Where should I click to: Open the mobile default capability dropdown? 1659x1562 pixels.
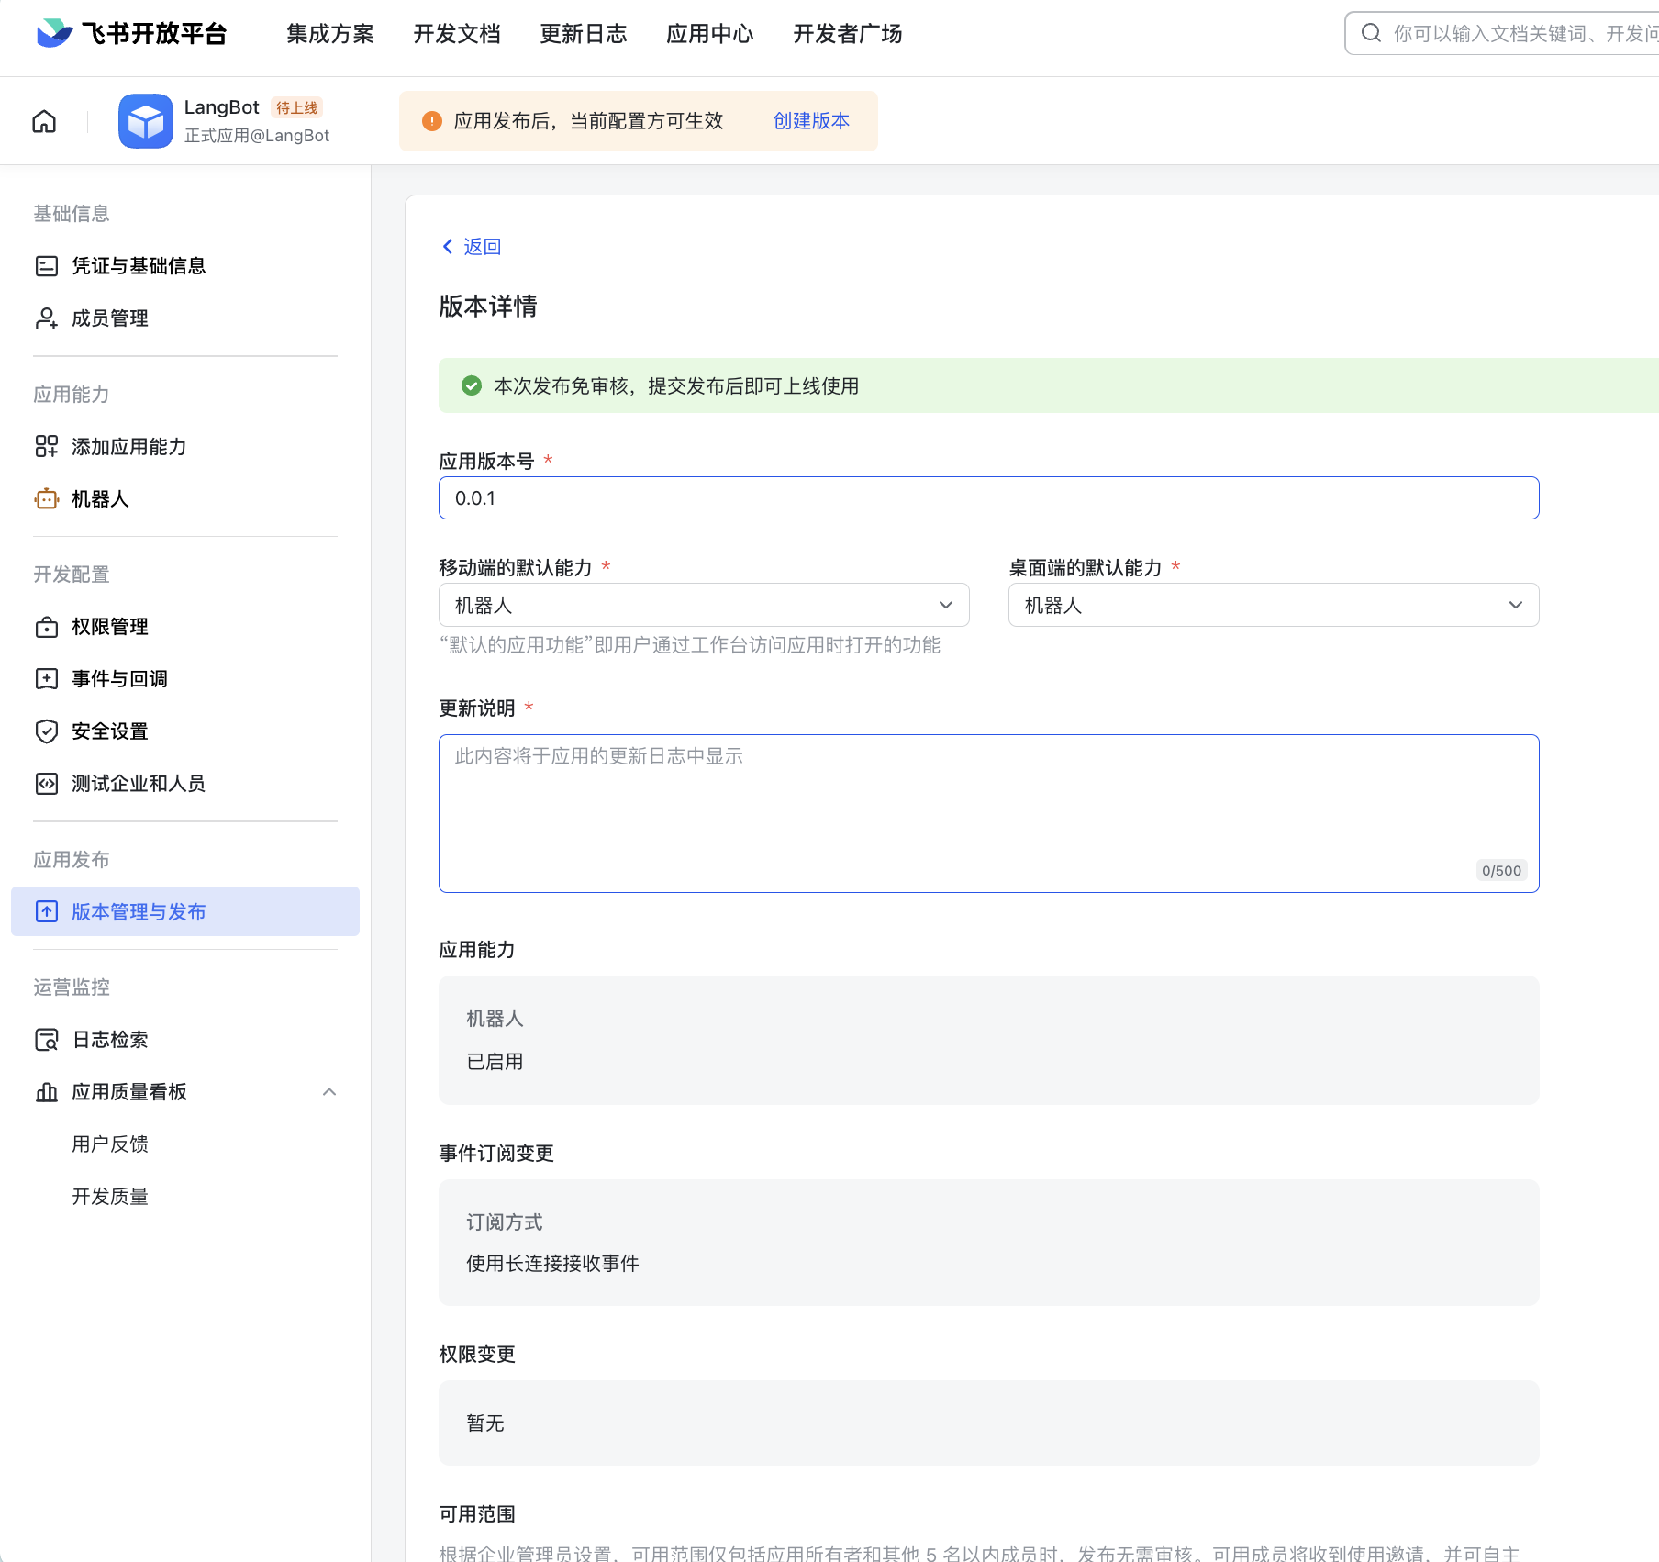coord(704,606)
